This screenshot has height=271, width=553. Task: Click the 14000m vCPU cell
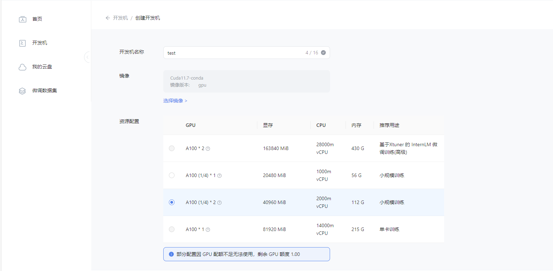(x=325, y=229)
